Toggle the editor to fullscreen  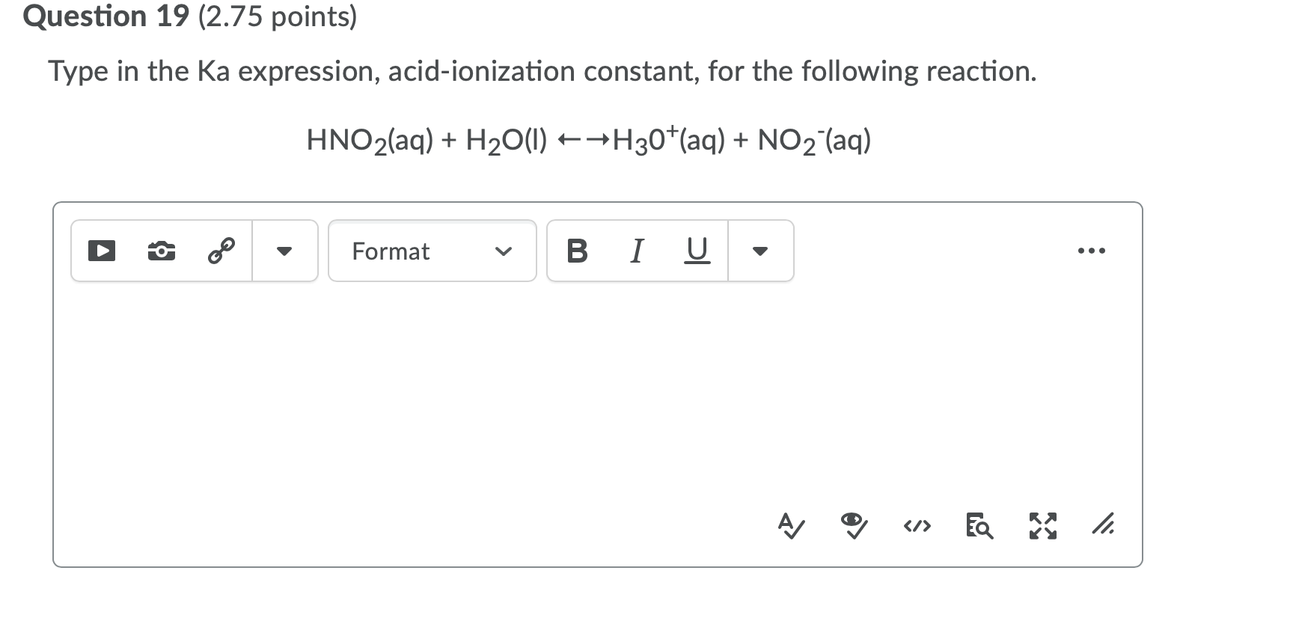(1042, 526)
